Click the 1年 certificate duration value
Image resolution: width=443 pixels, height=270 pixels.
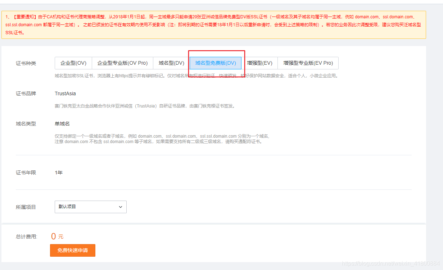click(58, 172)
